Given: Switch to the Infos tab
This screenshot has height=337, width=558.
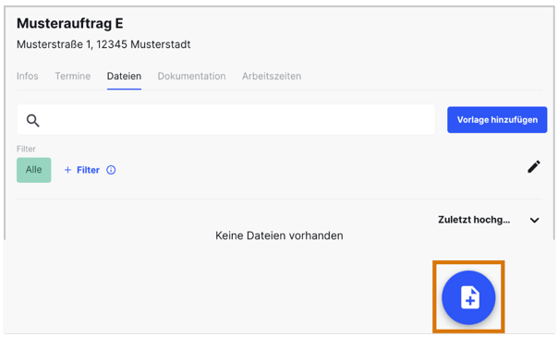Looking at the screenshot, I should tap(28, 76).
